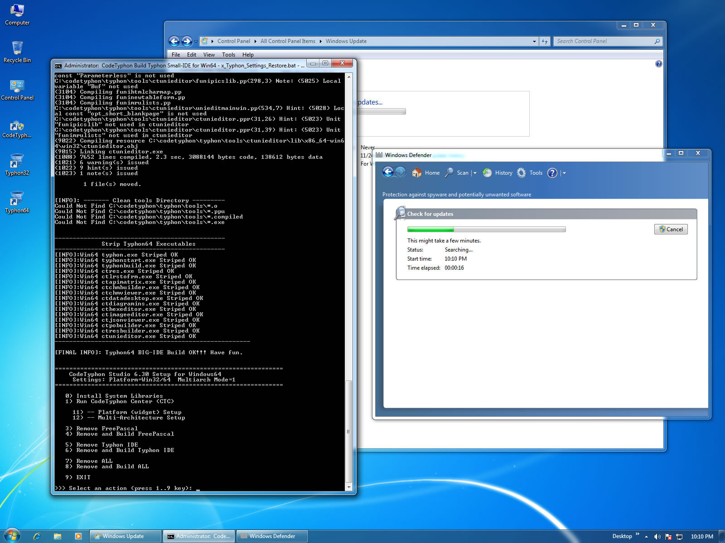Open the Tools menu in Control Panel
This screenshot has height=543, width=725.
228,55
